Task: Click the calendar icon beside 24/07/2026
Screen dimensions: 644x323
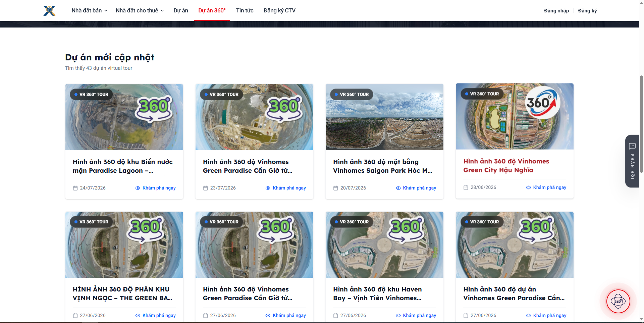Action: tap(75, 188)
